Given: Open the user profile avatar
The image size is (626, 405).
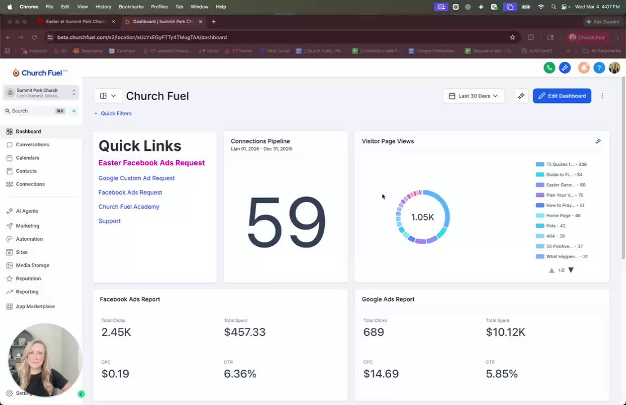Looking at the screenshot, I should [x=614, y=68].
